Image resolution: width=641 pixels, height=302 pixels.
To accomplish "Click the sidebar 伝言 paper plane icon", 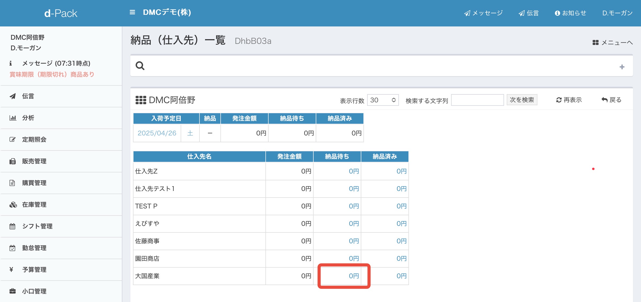I will 12,96.
